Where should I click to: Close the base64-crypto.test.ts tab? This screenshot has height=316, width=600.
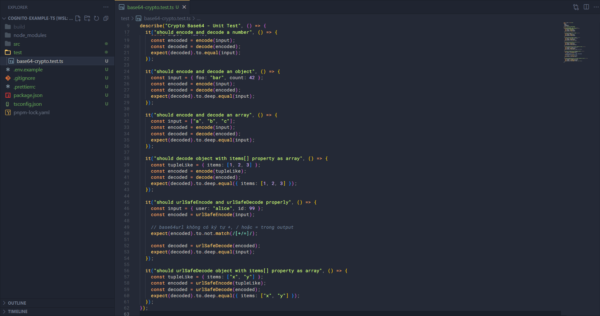[x=184, y=7]
